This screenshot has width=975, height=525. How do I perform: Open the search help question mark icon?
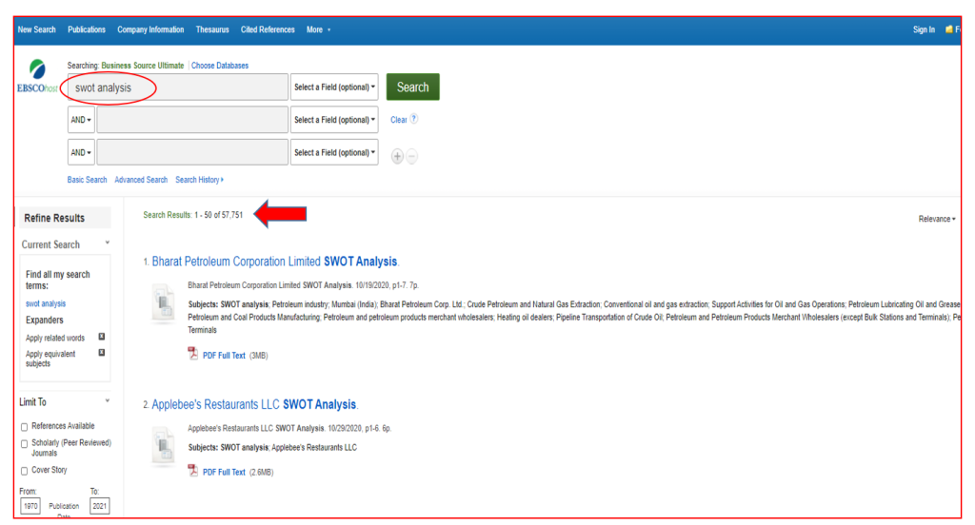[414, 119]
